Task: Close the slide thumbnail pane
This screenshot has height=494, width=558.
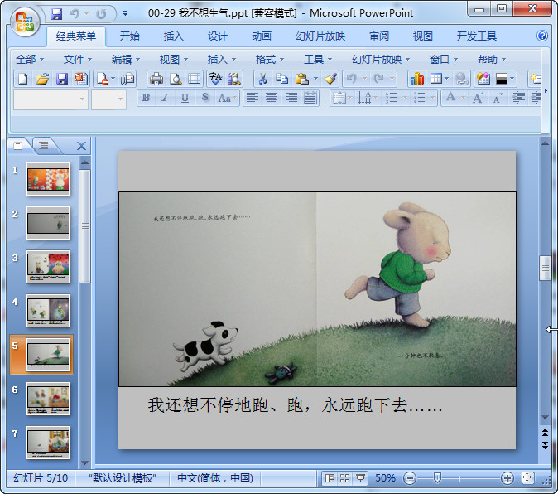Action: pyautogui.click(x=81, y=146)
